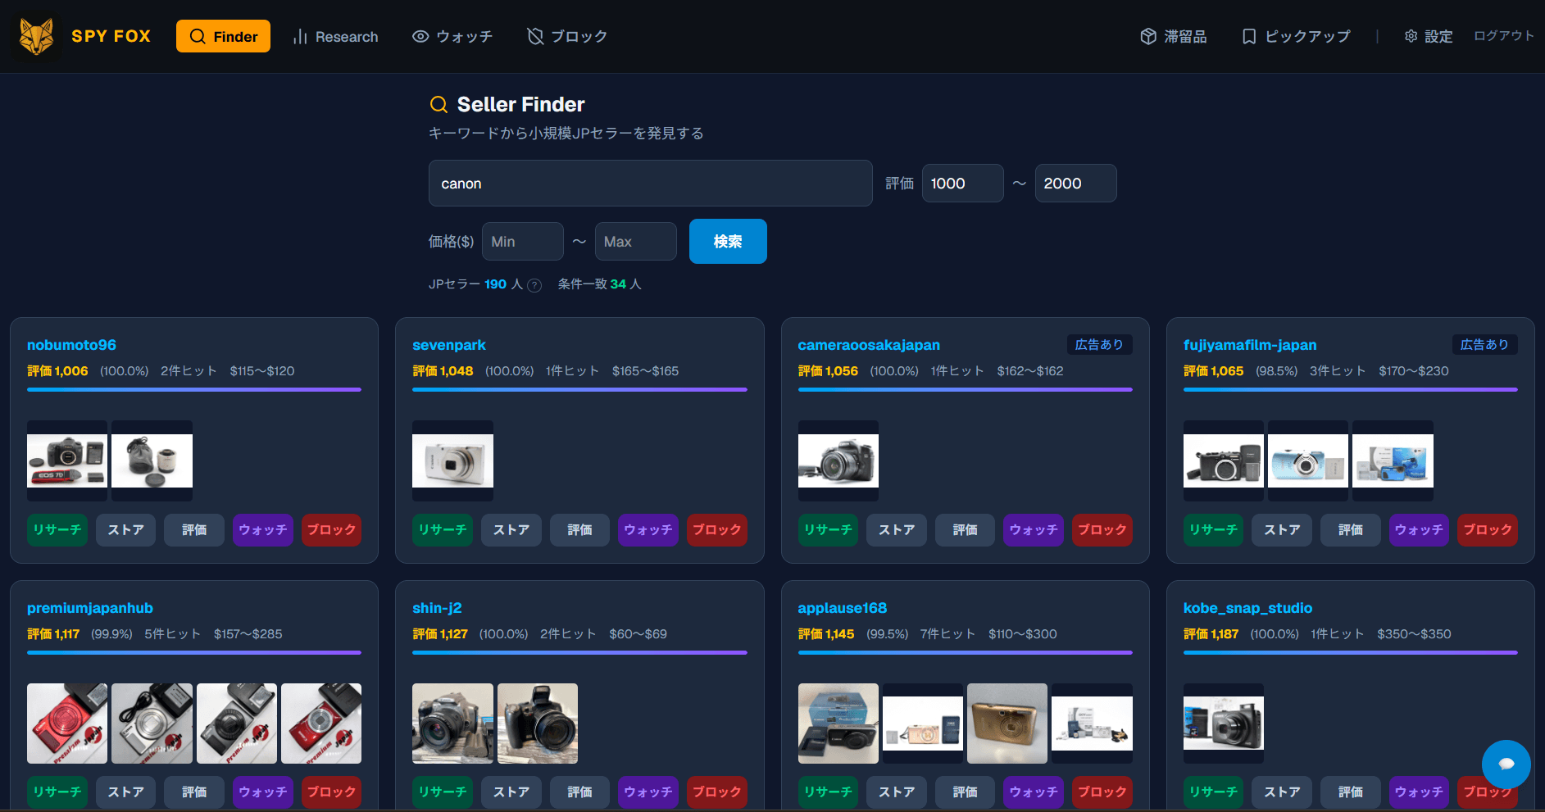Click ウォッチ for nobumoto96
1545x812 pixels.
click(263, 530)
